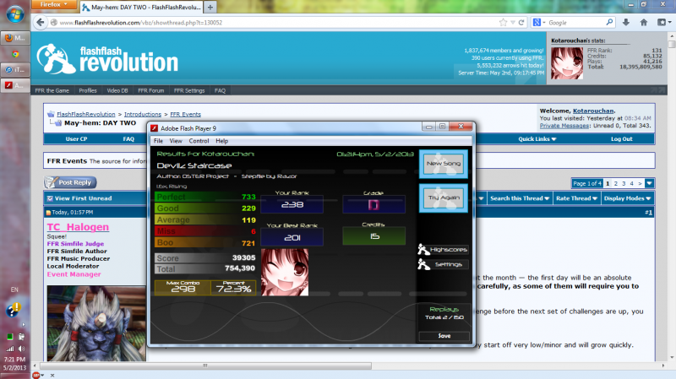Open Private Messages link

[564, 125]
